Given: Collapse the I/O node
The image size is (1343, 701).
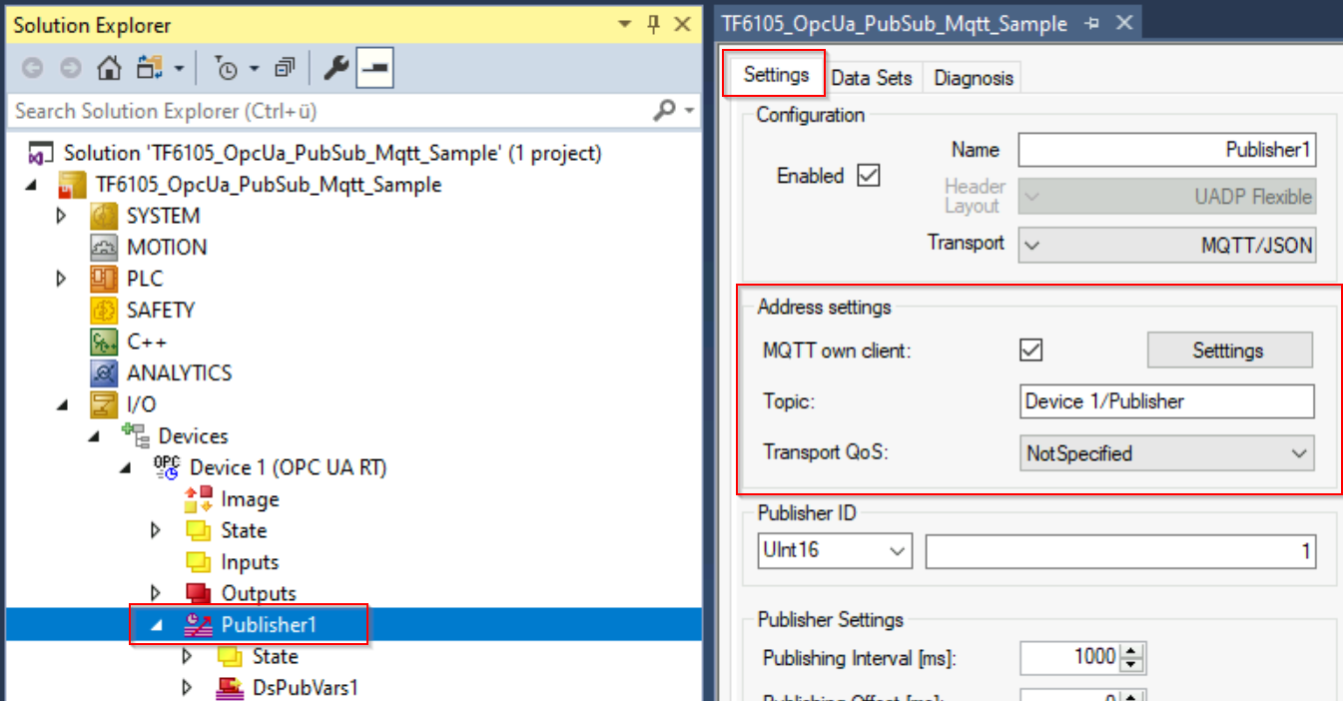Looking at the screenshot, I should tap(62, 404).
